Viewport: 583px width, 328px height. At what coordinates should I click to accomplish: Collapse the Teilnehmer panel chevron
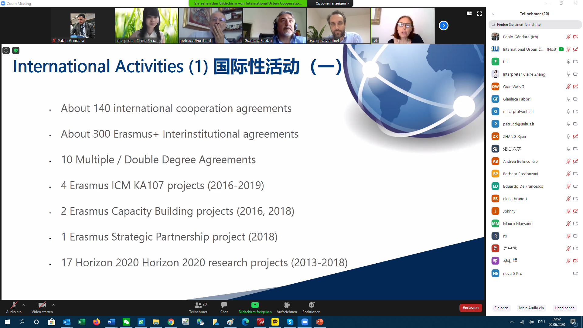coord(493,14)
